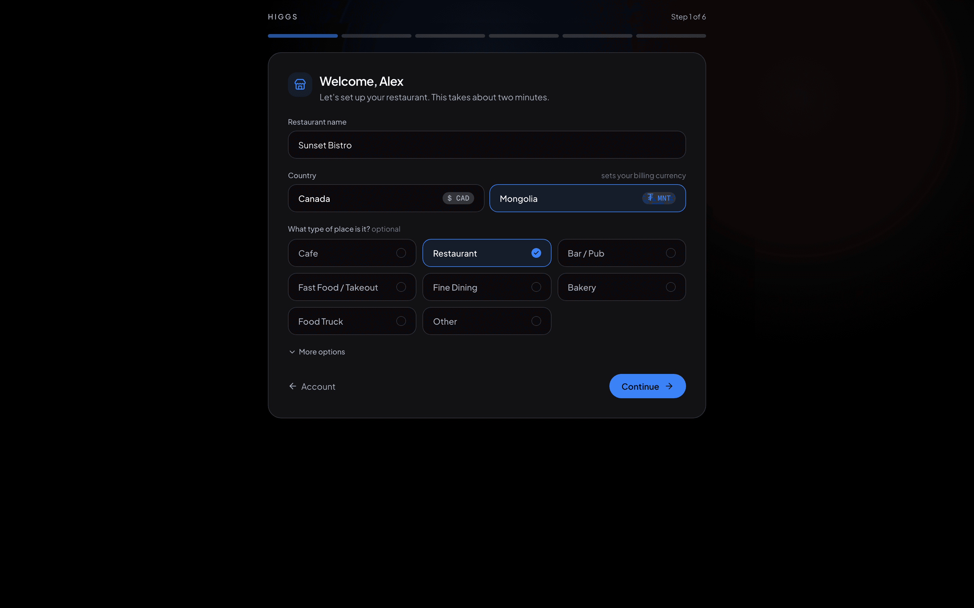
Task: Click the third progress step segment
Action: point(450,36)
